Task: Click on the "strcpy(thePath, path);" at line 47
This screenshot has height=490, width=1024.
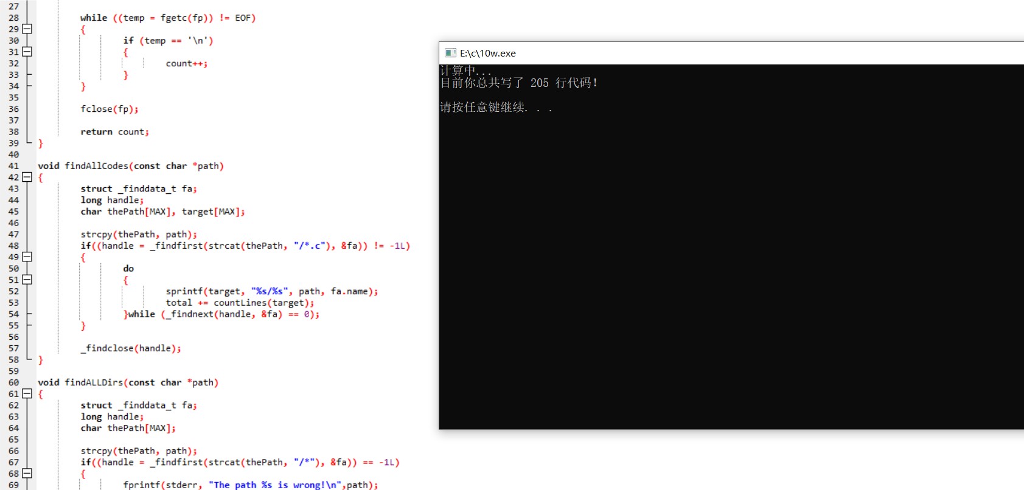Action: pyautogui.click(x=139, y=234)
